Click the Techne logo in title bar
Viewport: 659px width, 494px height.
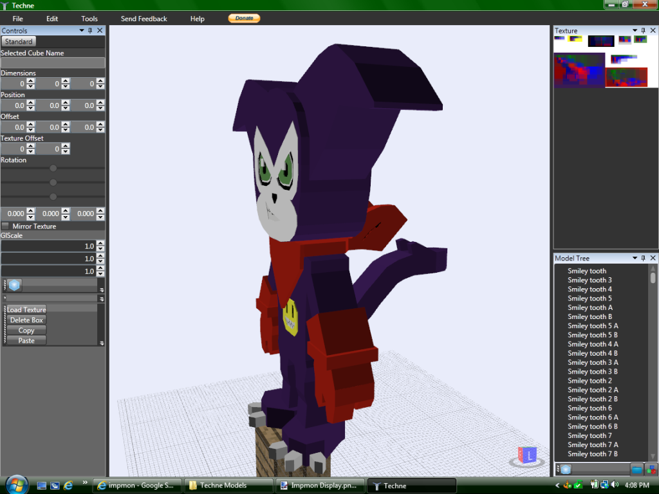click(x=5, y=5)
